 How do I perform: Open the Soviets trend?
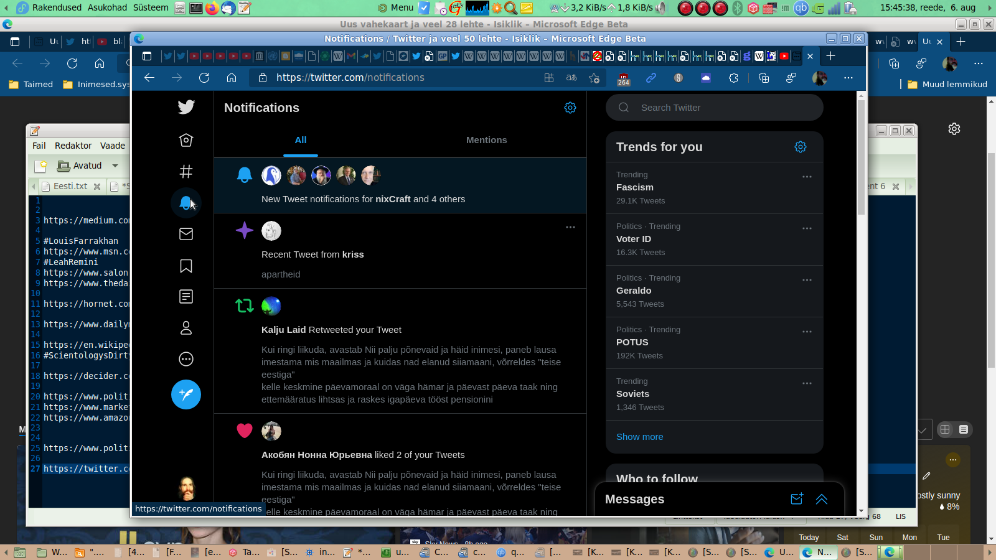pyautogui.click(x=715, y=394)
